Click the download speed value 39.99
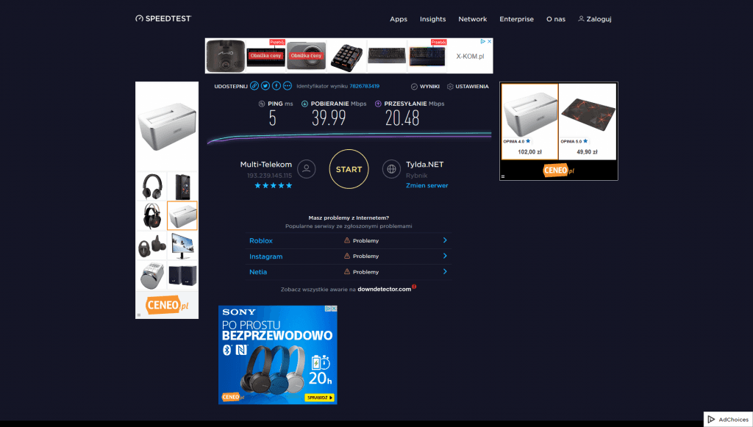 pyautogui.click(x=329, y=118)
